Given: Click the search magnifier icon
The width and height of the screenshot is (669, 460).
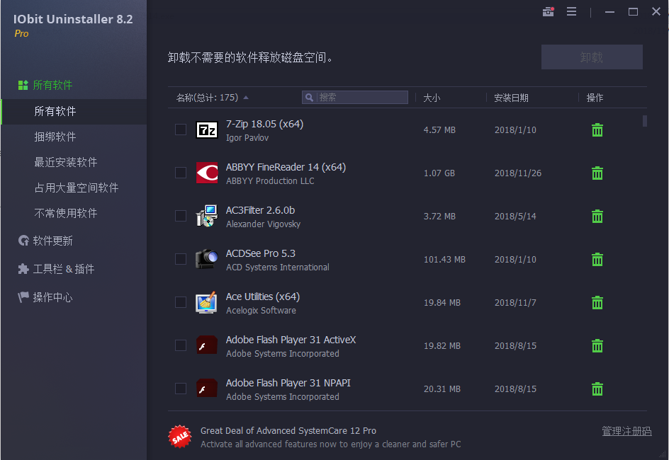Looking at the screenshot, I should (309, 98).
